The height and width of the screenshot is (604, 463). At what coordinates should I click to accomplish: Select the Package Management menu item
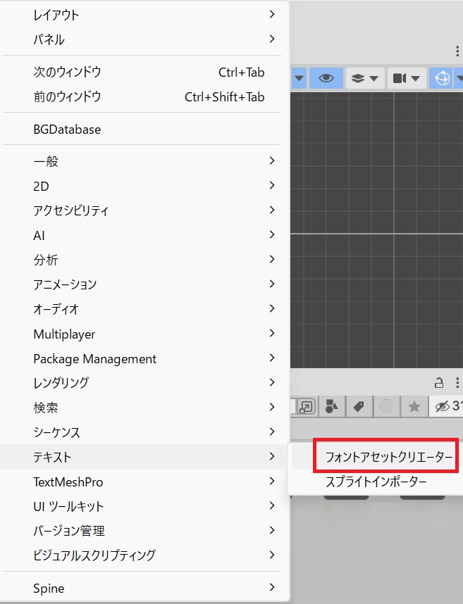coord(142,358)
